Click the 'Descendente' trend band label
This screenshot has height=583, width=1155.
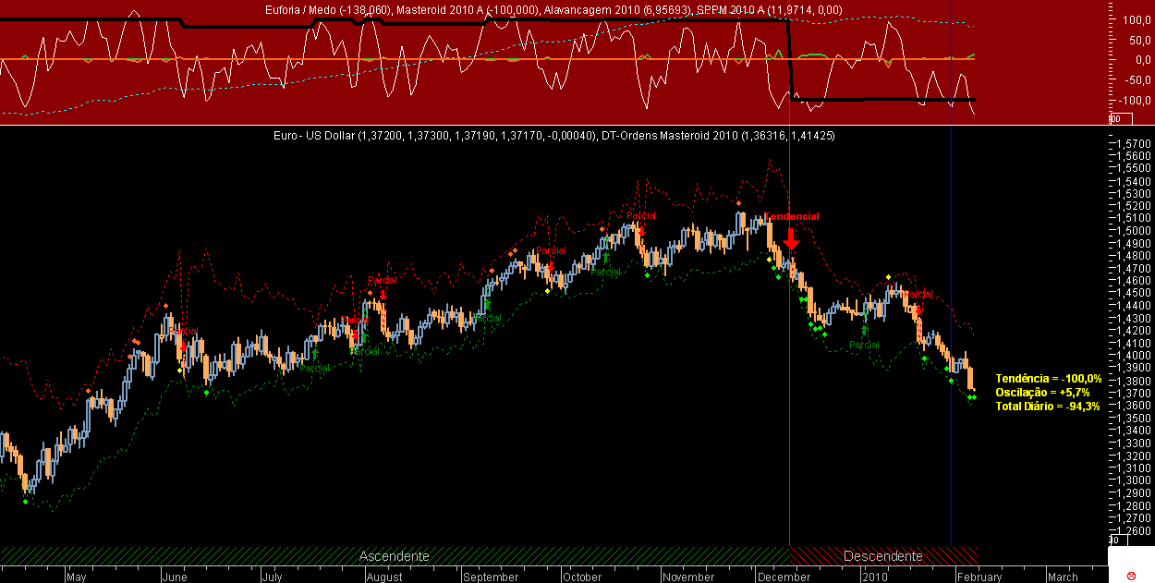pos(883,556)
